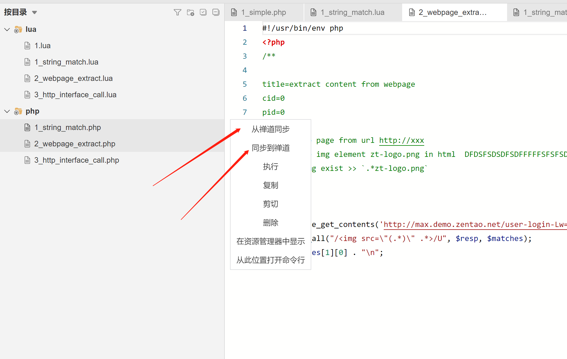The height and width of the screenshot is (359, 567).
Task: Click the 1_simple.php tab file icon
Action: coord(234,12)
